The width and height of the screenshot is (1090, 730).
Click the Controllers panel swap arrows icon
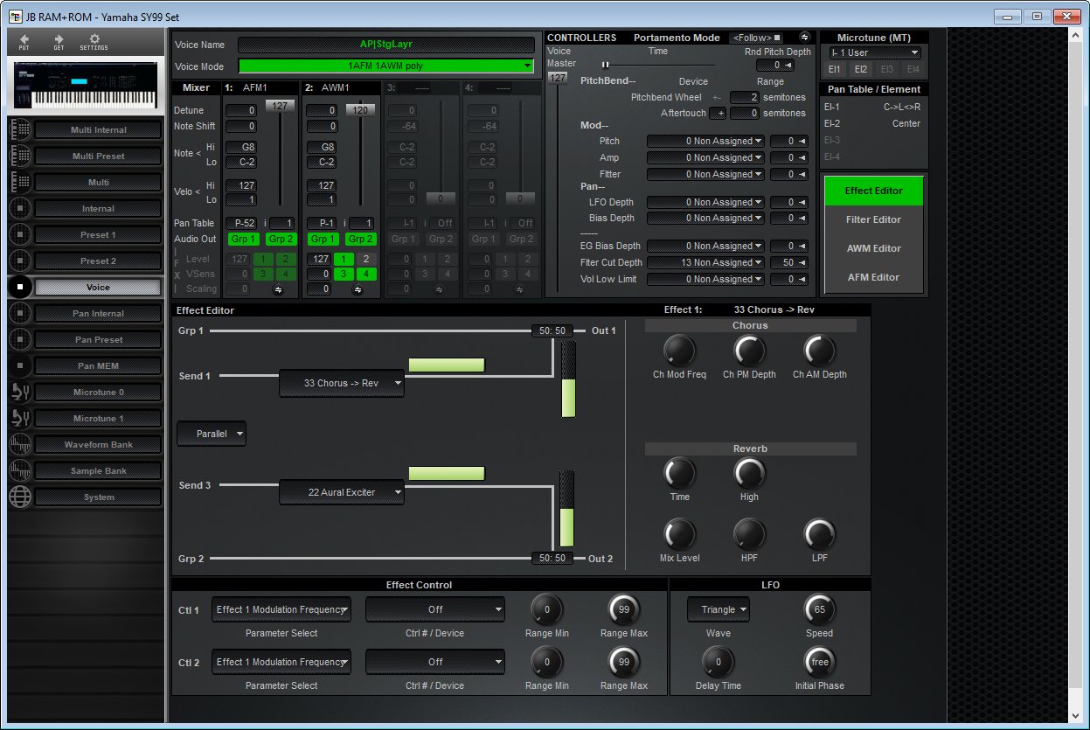point(804,38)
